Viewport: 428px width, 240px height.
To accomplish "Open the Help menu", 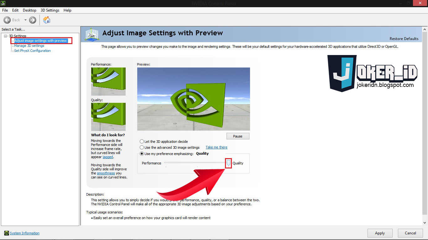I will pyautogui.click(x=67, y=10).
